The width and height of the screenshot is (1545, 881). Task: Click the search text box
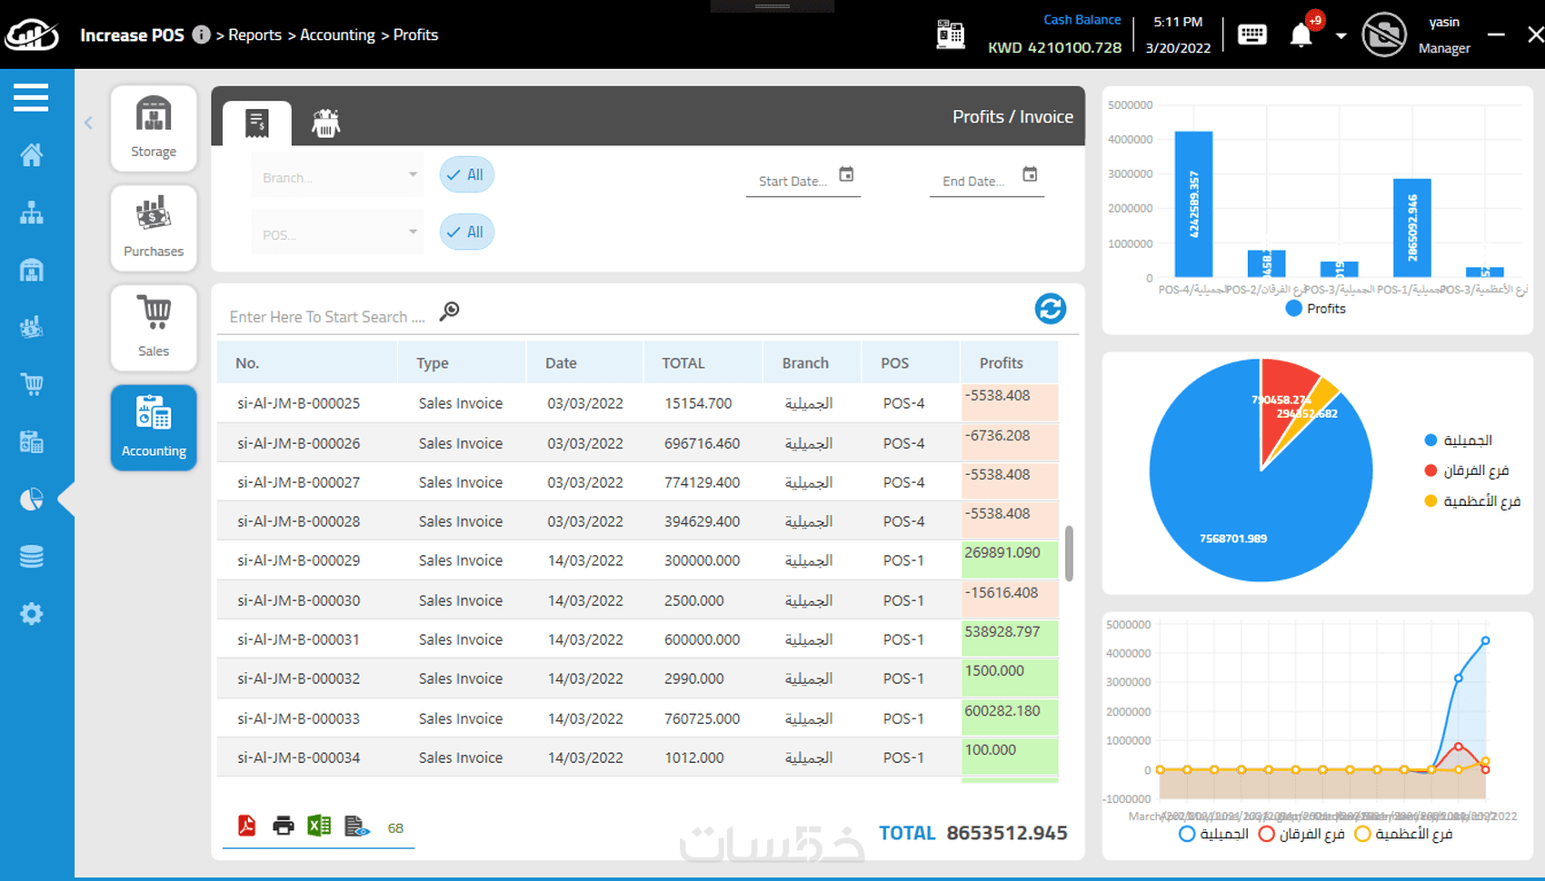(327, 316)
